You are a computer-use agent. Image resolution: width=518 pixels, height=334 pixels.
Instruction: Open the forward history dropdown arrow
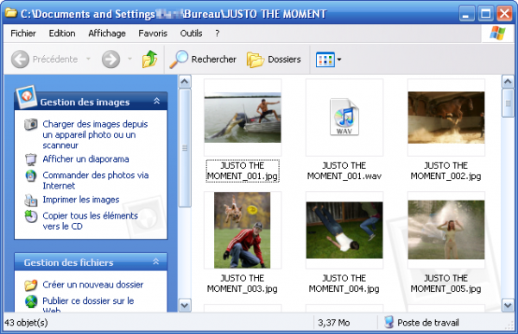point(129,59)
